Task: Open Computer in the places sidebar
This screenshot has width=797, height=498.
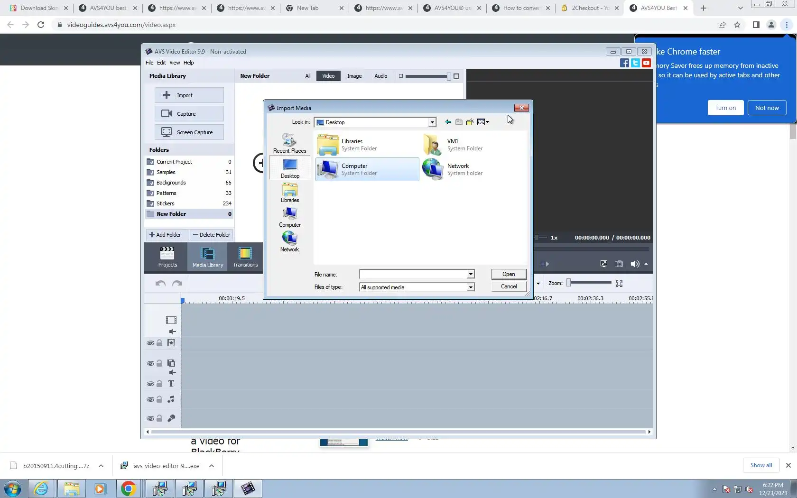Action: 290,218
